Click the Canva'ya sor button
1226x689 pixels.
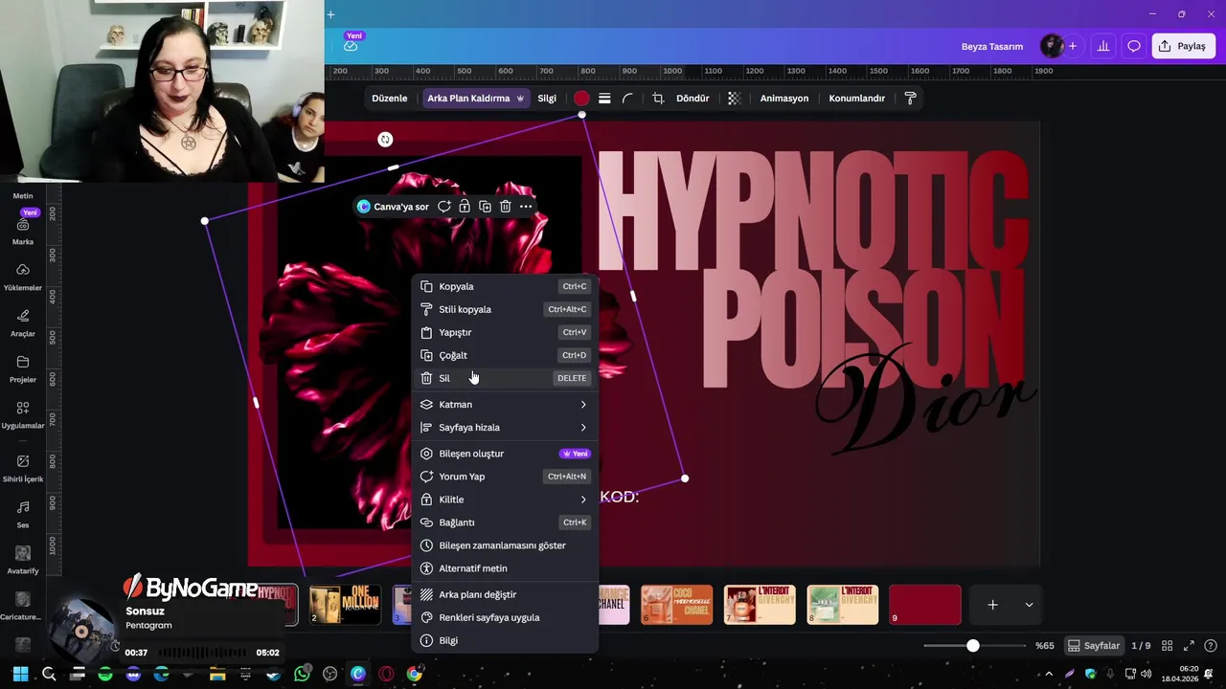click(x=393, y=207)
